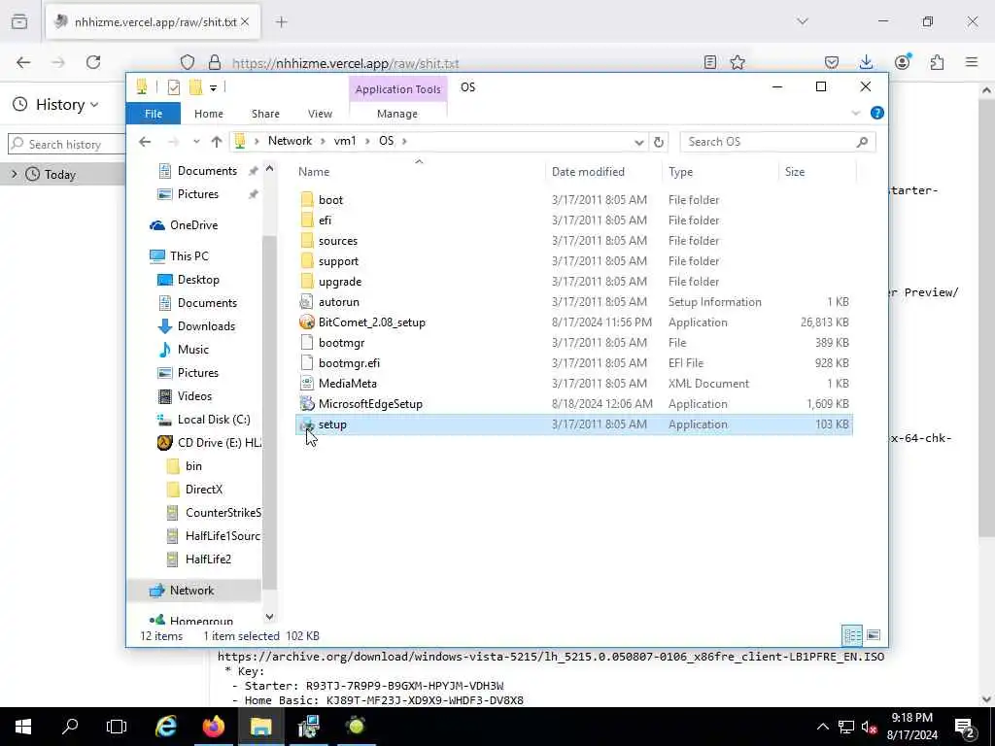Click the Search history field
This screenshot has width=995, height=746.
[67, 145]
